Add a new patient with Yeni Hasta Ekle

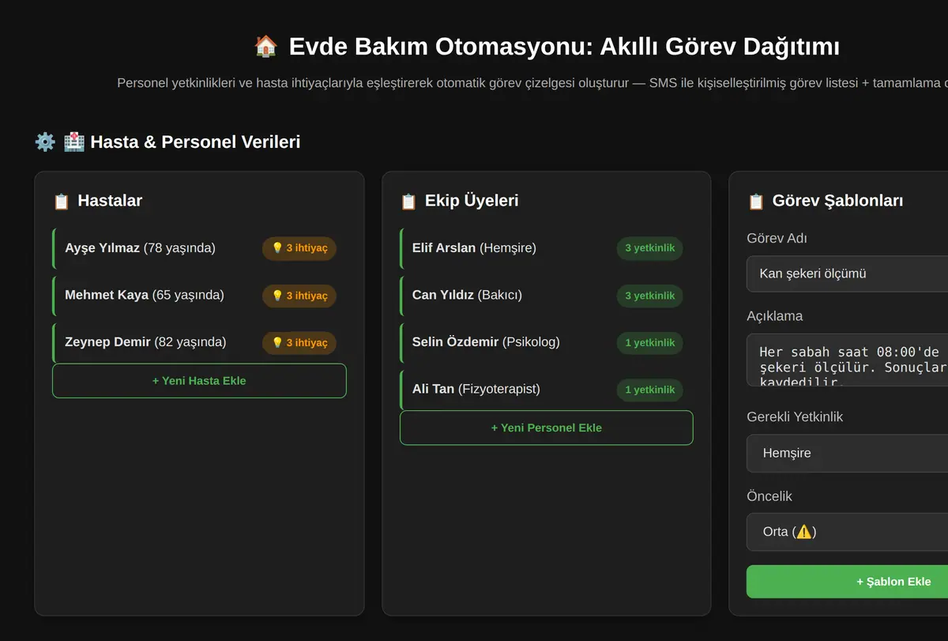point(199,381)
